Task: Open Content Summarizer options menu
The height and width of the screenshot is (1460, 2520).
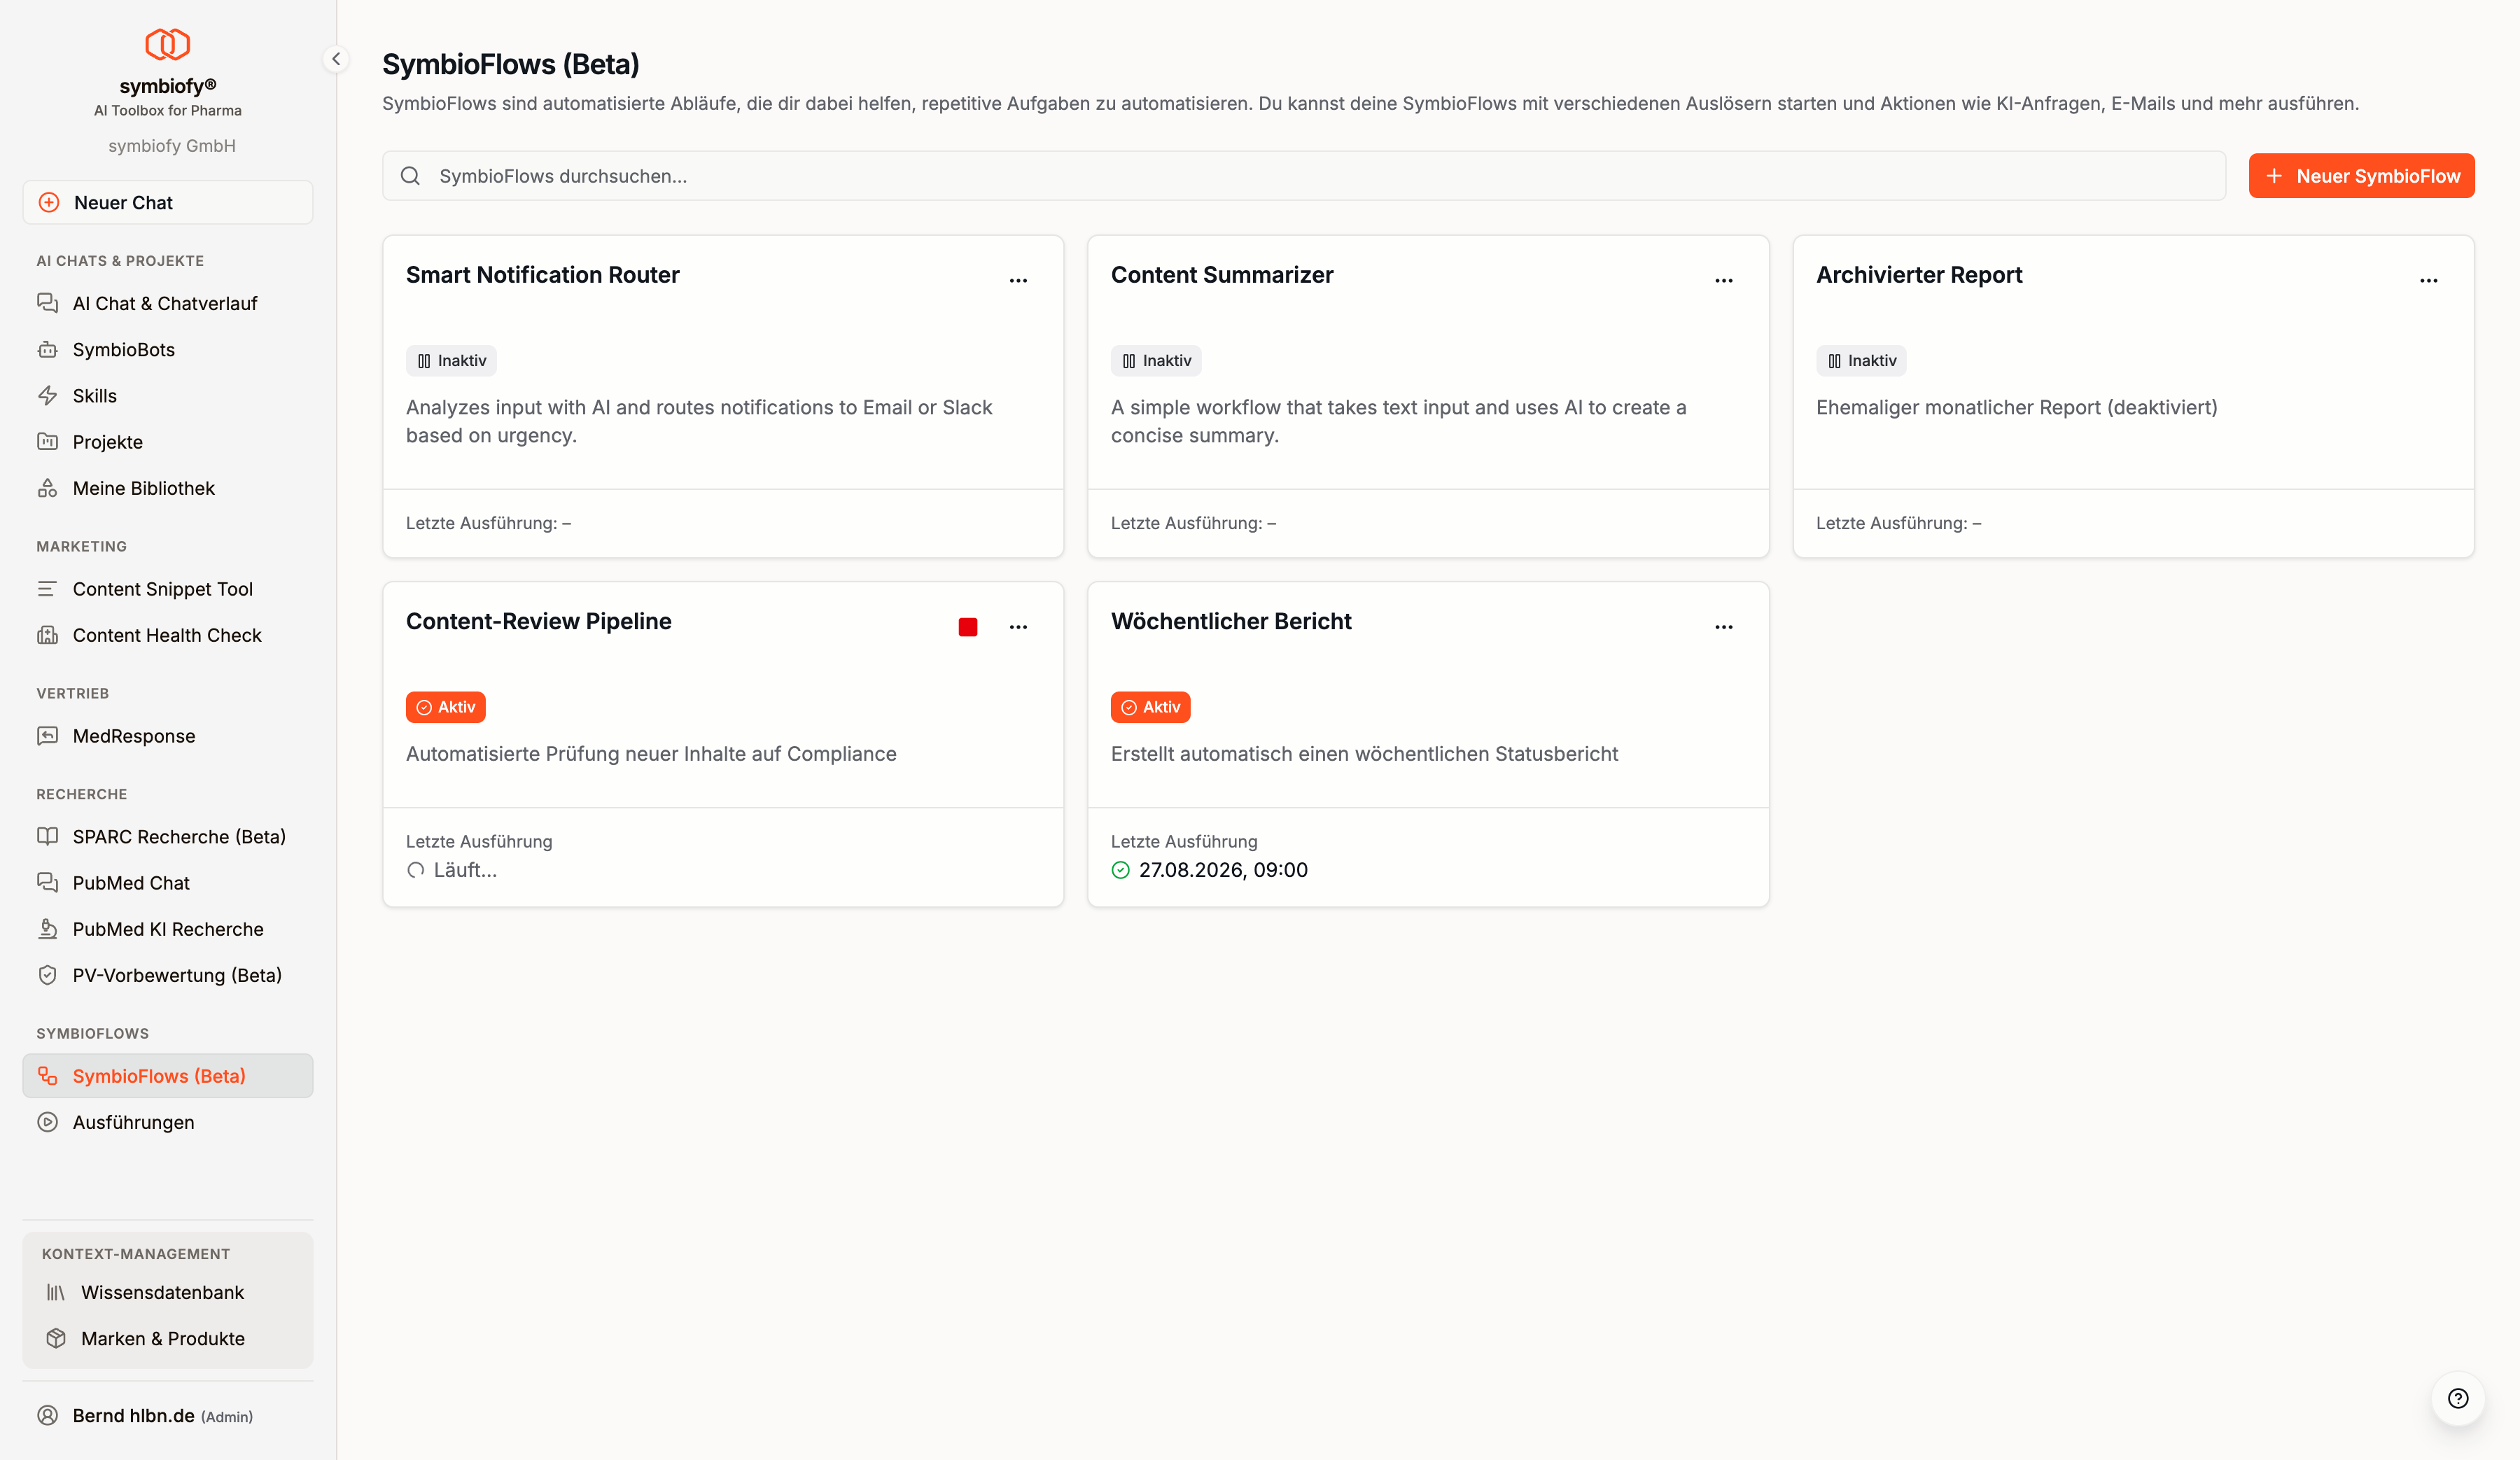Action: point(1723,281)
